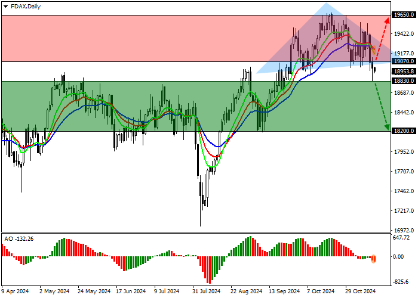The height and width of the screenshot is (298, 418).
Task: Click the 18687.0 price axis value
Action: [404, 92]
